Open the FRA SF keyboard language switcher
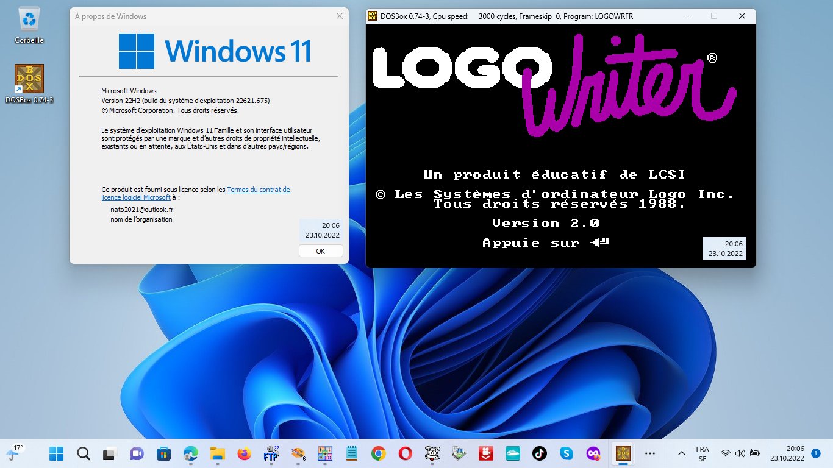Image resolution: width=833 pixels, height=468 pixels. click(703, 453)
